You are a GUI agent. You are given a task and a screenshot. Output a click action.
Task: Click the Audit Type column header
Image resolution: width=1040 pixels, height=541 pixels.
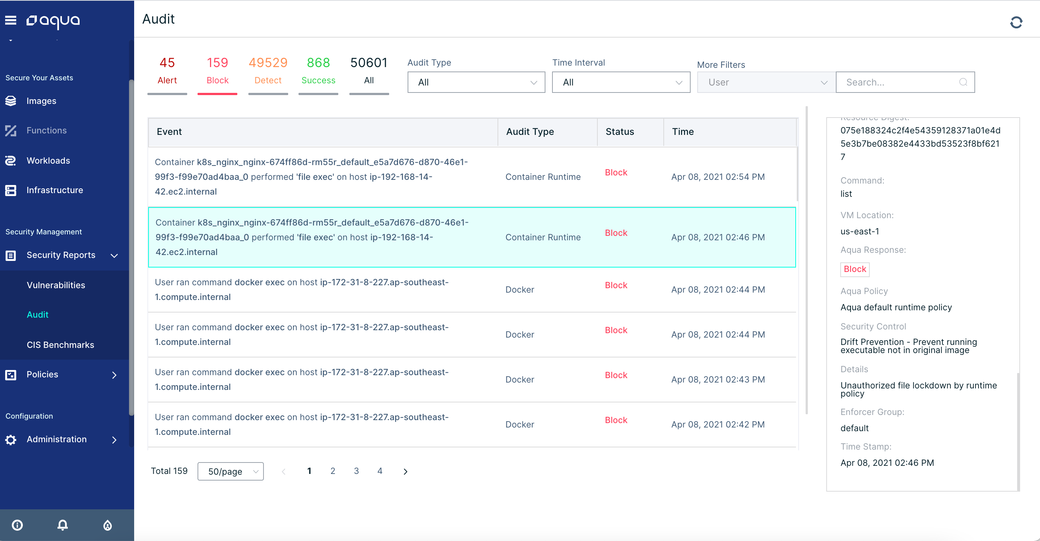[547, 132]
